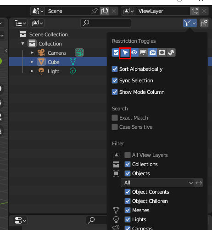Select the Light object in the outliner
The height and width of the screenshot is (230, 212).
[54, 71]
